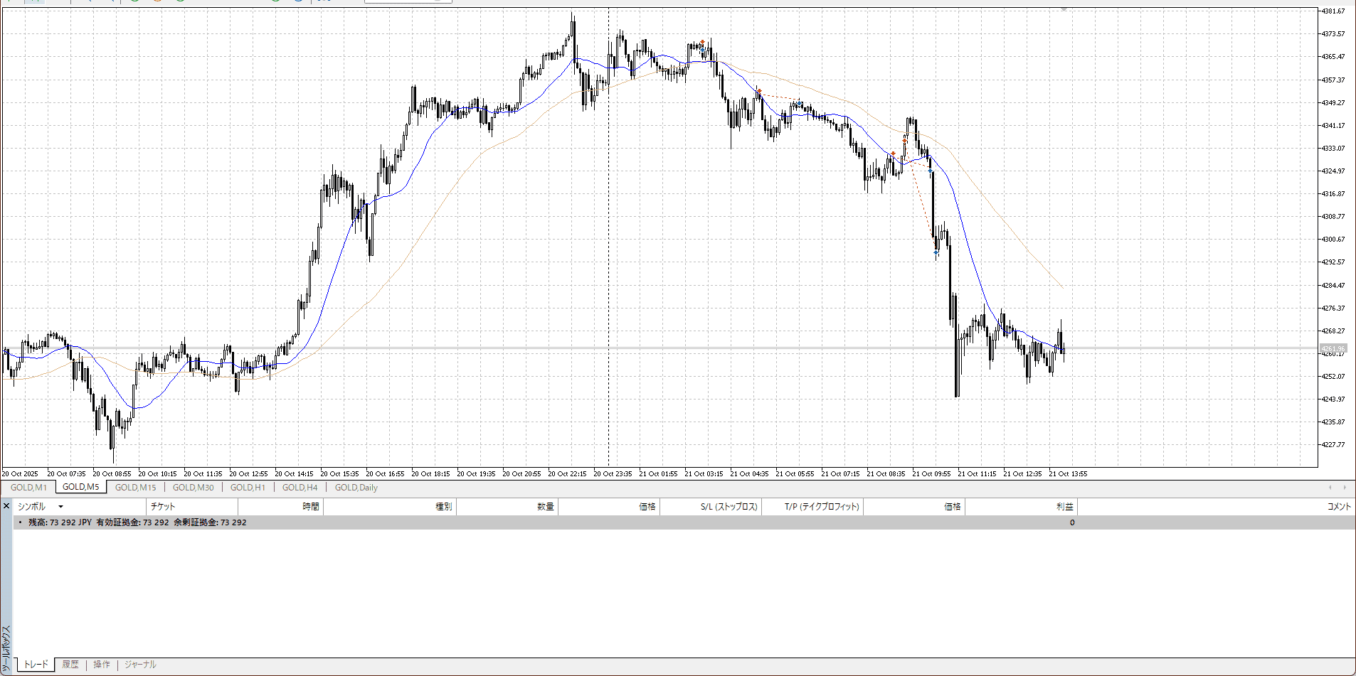The image size is (1356, 676).
Task: Open the GOLD,Daily chart tab
Action: [356, 488]
